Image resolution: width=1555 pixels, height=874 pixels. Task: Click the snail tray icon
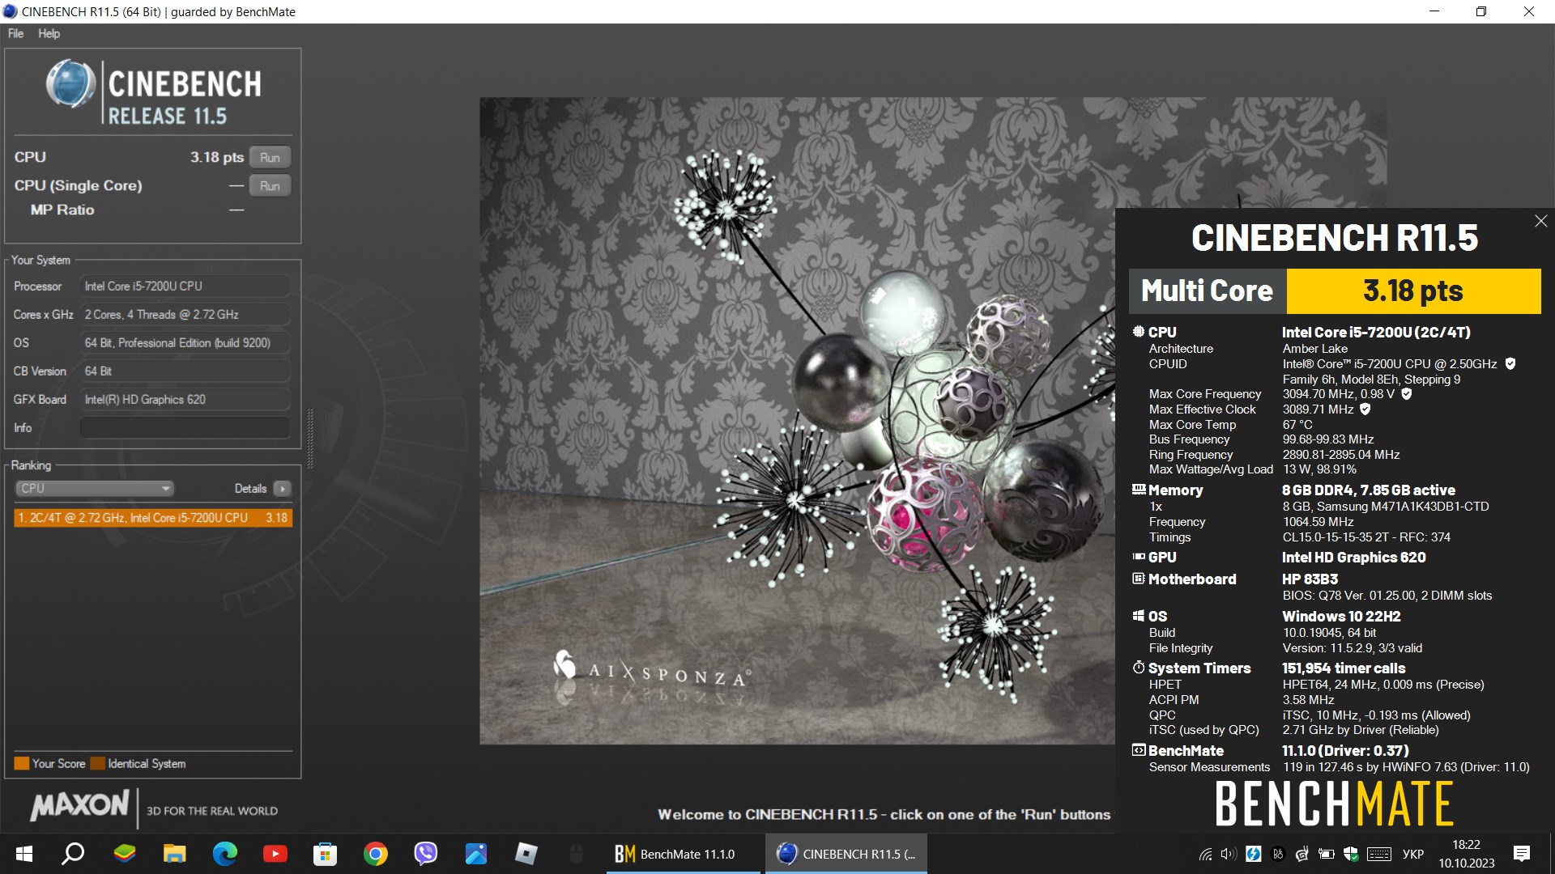point(1302,854)
